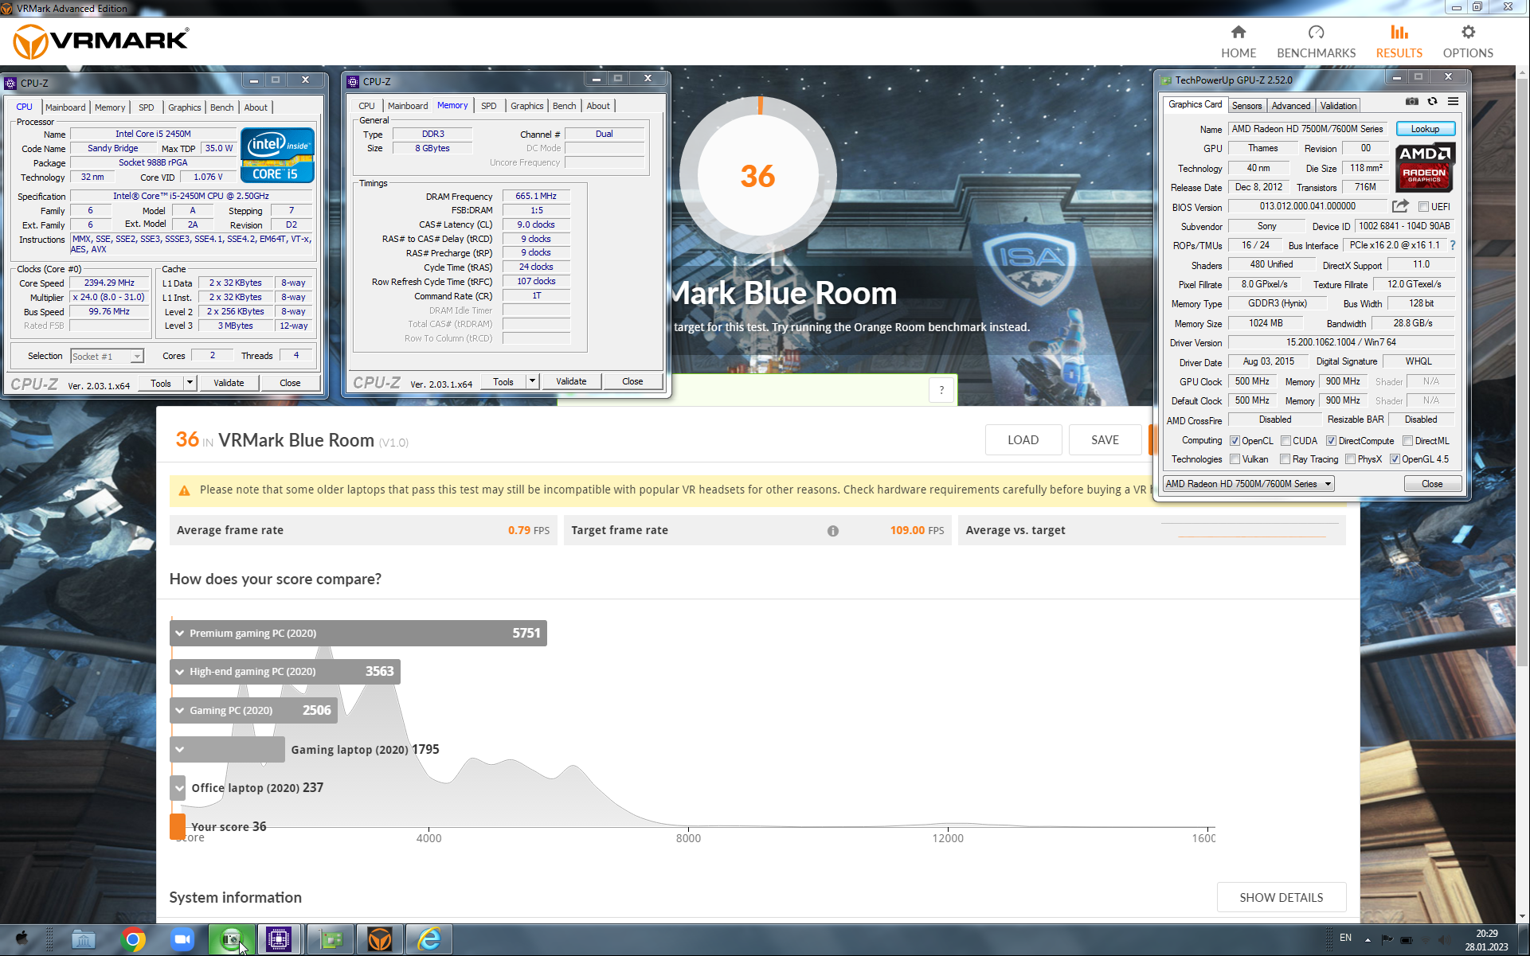Screen dimensions: 1530x956
Task: Show hidden tray icons arrow
Action: (1368, 939)
